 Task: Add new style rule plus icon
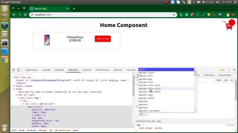232,80
